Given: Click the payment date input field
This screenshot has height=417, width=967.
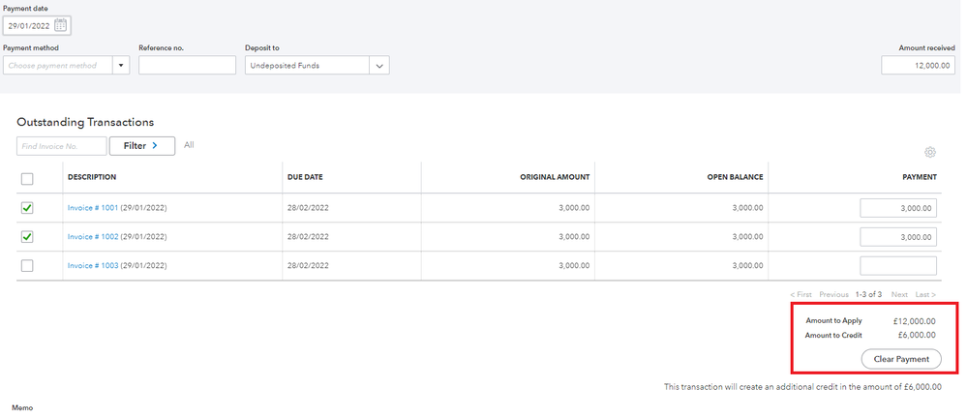Looking at the screenshot, I should tap(27, 26).
